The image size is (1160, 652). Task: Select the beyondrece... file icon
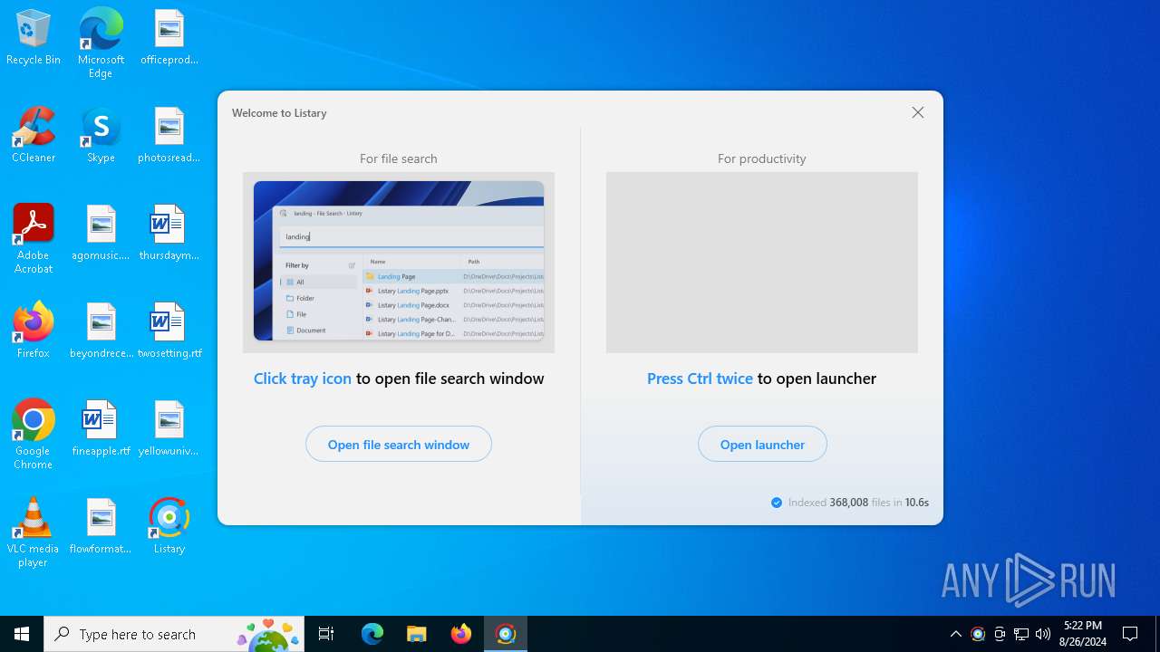tap(101, 331)
